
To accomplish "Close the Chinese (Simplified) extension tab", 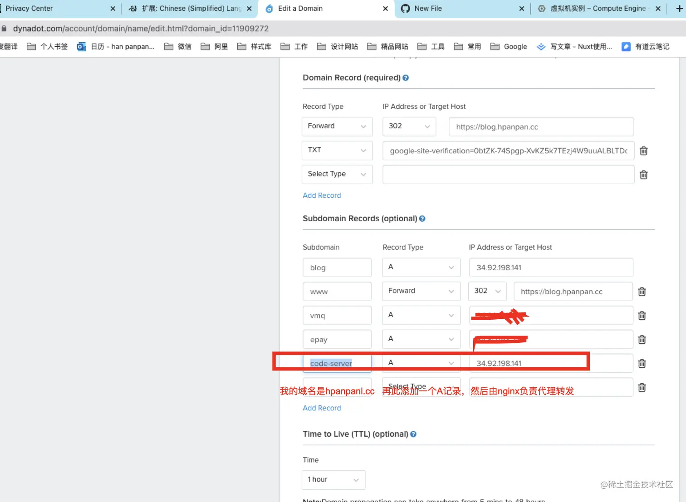I will pos(249,9).
